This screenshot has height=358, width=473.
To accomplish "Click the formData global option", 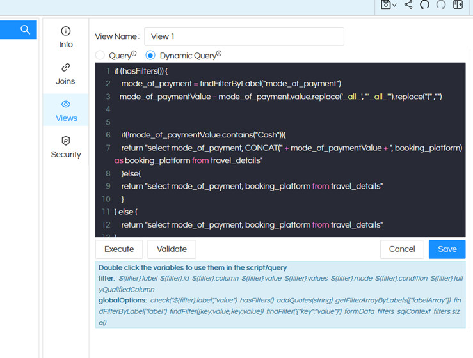I will click(x=359, y=311).
